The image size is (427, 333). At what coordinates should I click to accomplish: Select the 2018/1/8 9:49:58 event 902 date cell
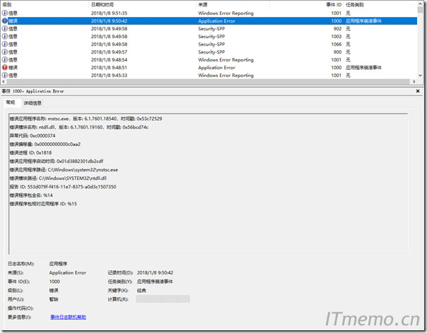click(x=109, y=28)
